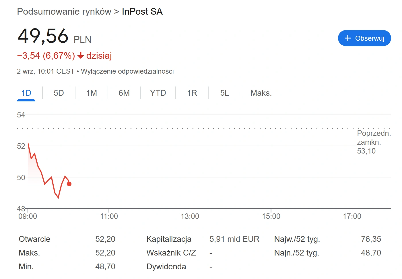Viewport: 402px width, 279px height.
Task: Click the InPost SA breadcrumb title
Action: pyautogui.click(x=142, y=11)
